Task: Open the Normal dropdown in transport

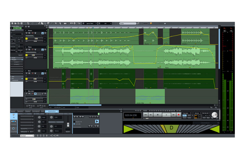Action: click(x=198, y=113)
